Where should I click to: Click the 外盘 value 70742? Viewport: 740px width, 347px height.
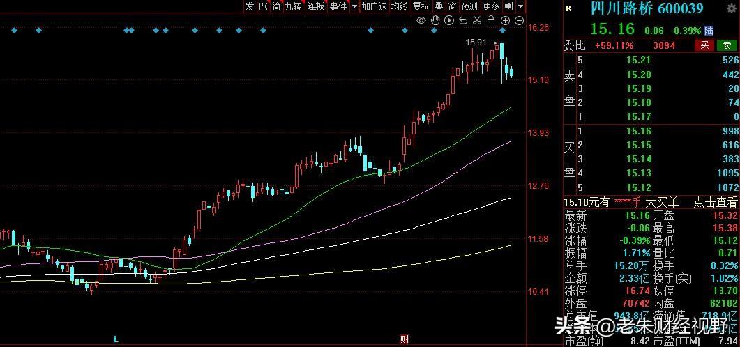637,303
